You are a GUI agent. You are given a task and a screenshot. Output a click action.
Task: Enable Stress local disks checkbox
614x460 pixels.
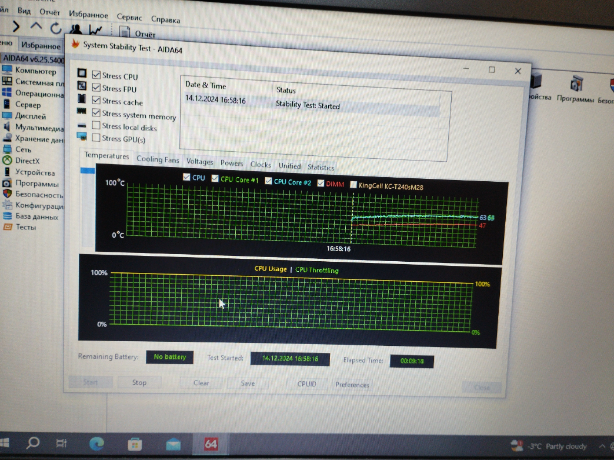pos(96,126)
